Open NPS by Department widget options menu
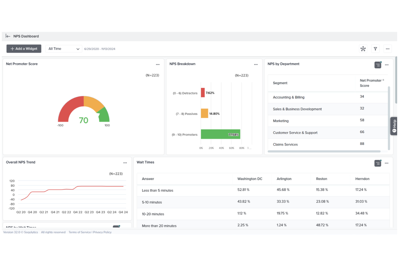 (387, 65)
